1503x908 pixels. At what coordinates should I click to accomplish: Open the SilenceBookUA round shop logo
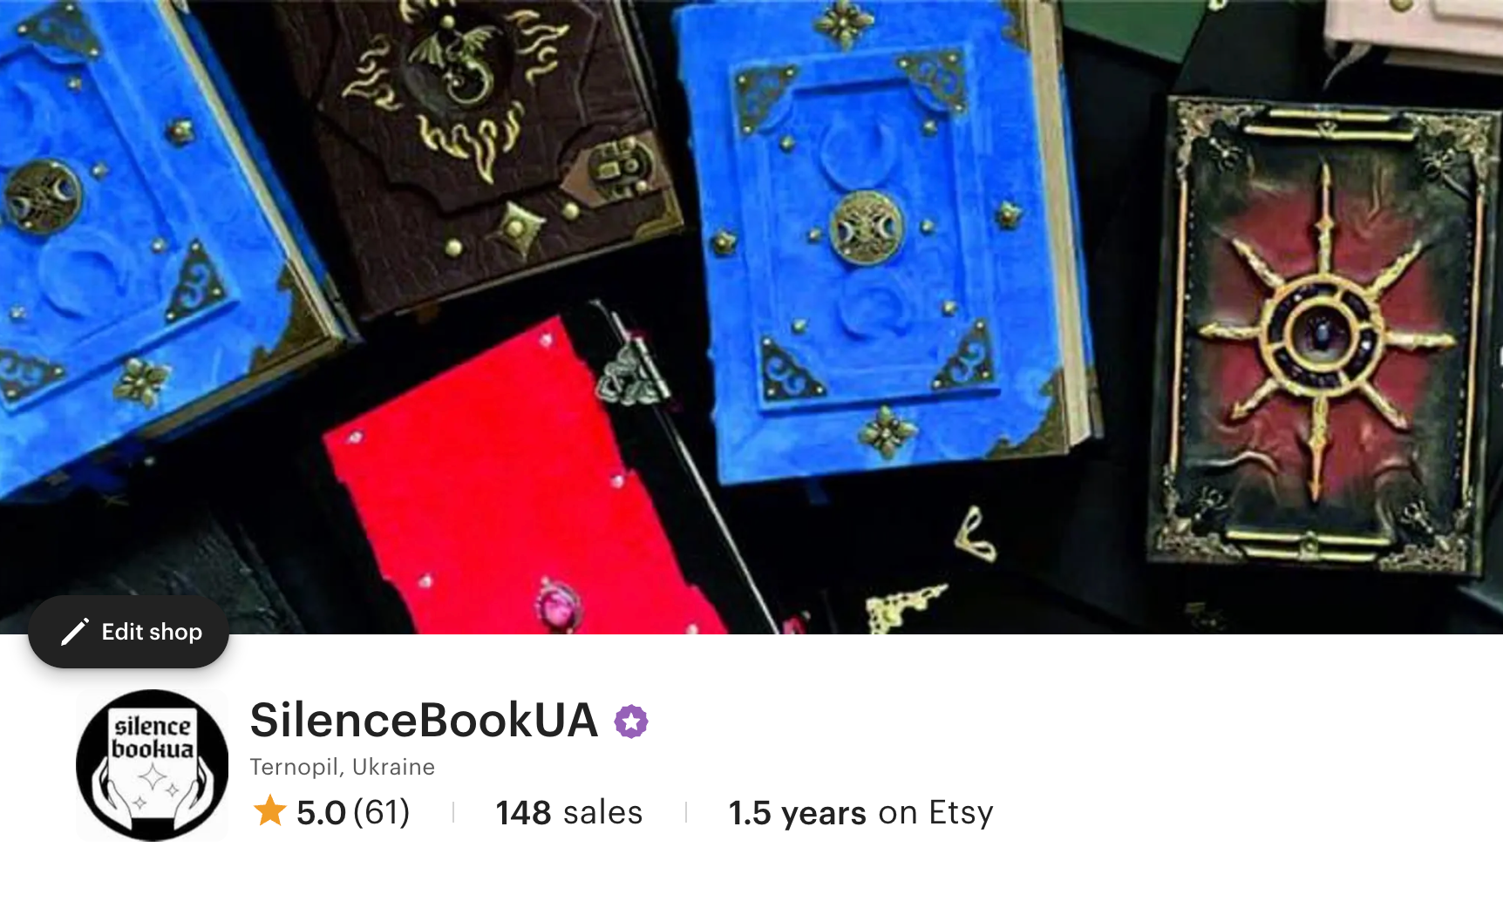153,765
